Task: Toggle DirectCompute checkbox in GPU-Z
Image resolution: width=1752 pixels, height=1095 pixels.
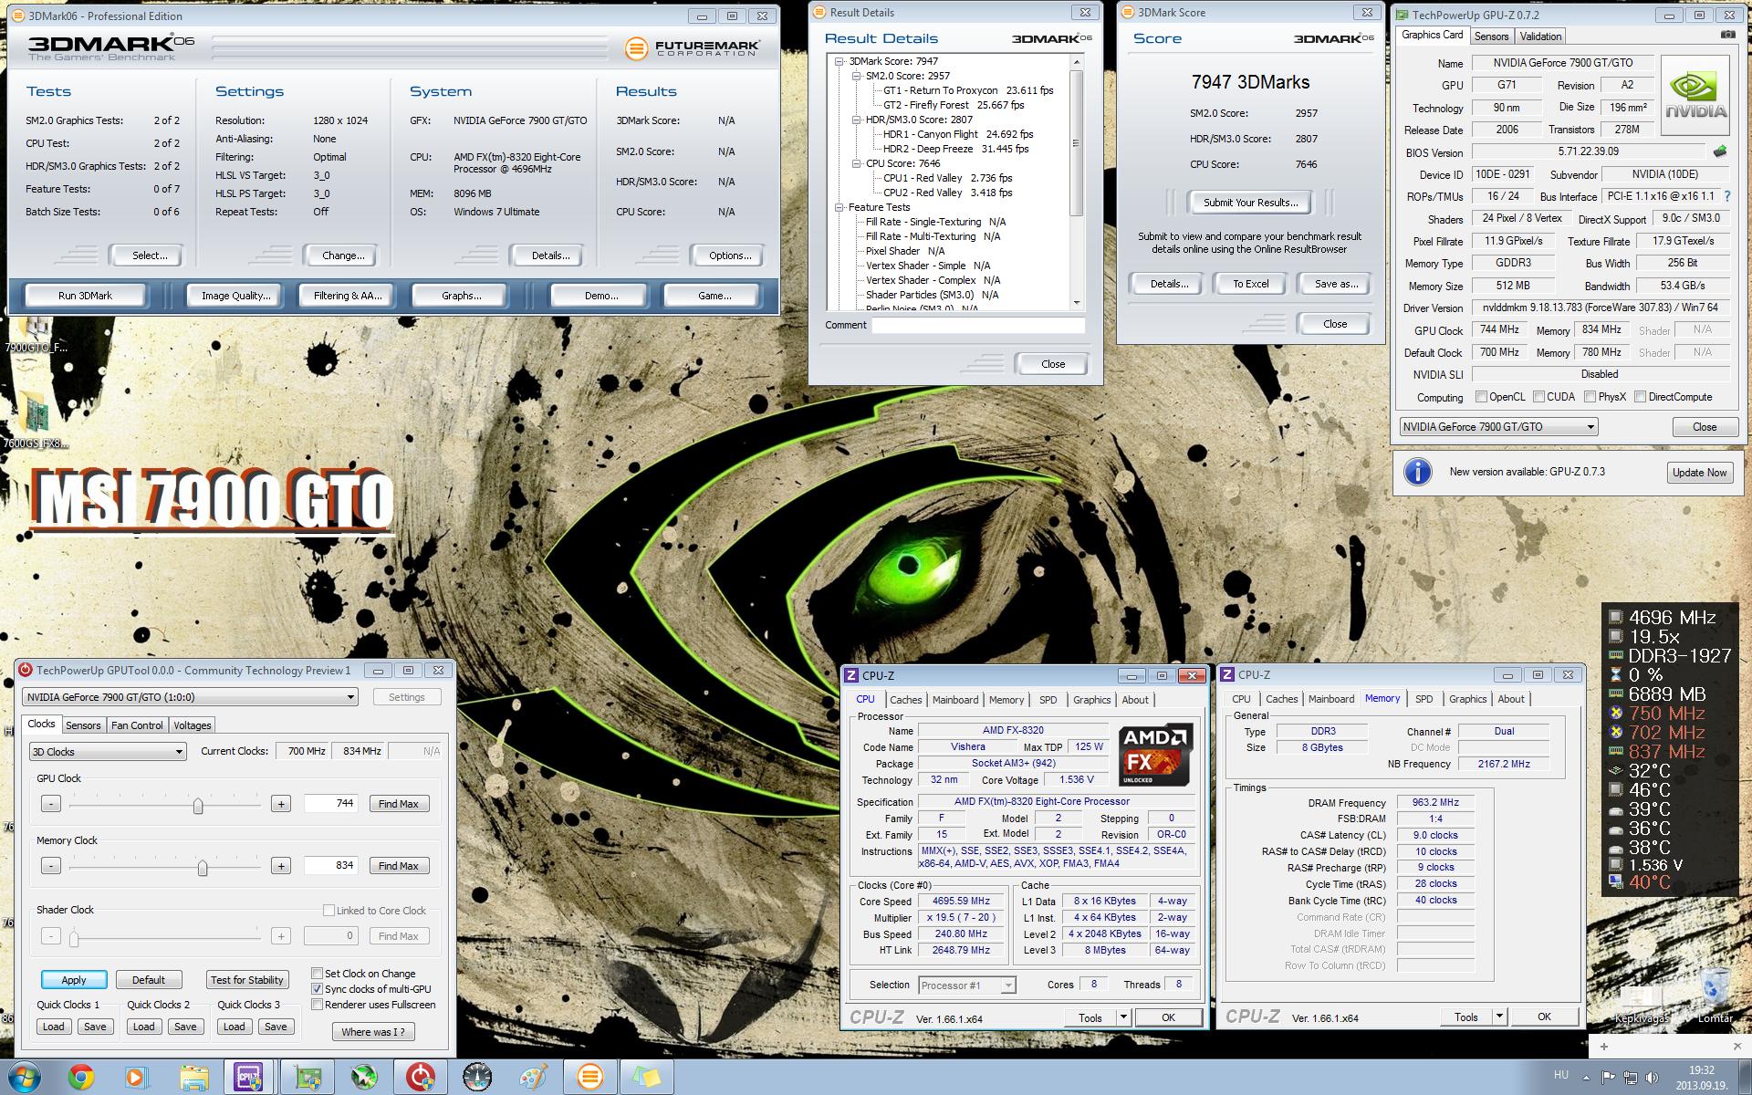Action: point(1640,397)
